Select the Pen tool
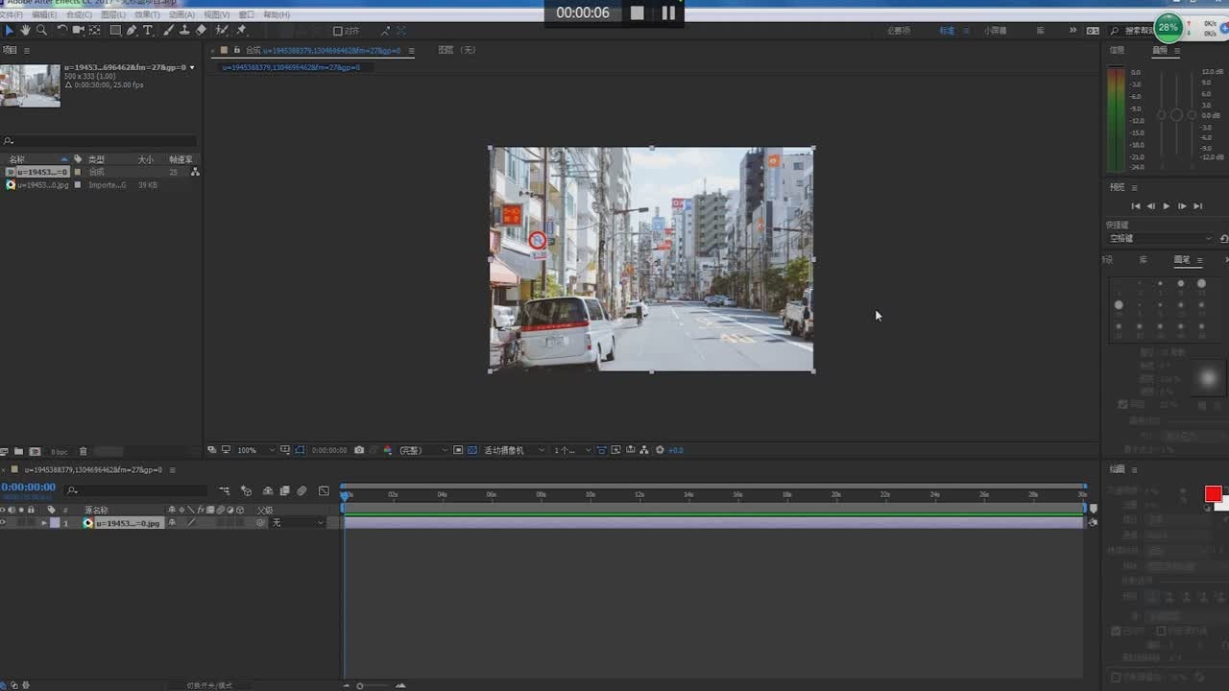The height and width of the screenshot is (691, 1229). tap(132, 31)
